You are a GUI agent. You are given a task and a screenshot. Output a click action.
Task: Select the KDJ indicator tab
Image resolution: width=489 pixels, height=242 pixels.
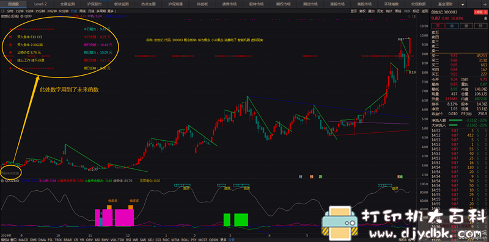click(151, 240)
